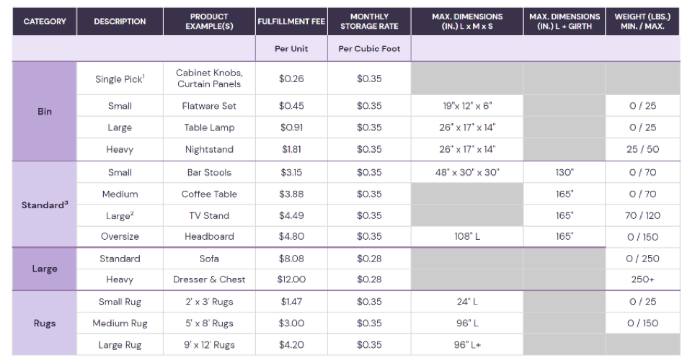
Task: Select the 9' x 12' Rugs cell
Action: (209, 345)
